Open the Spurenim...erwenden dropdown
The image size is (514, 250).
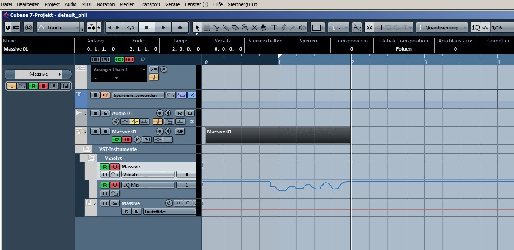[x=138, y=95]
